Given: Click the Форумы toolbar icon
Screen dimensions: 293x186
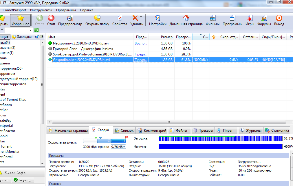Looking at the screenshot, I should pos(264,21).
